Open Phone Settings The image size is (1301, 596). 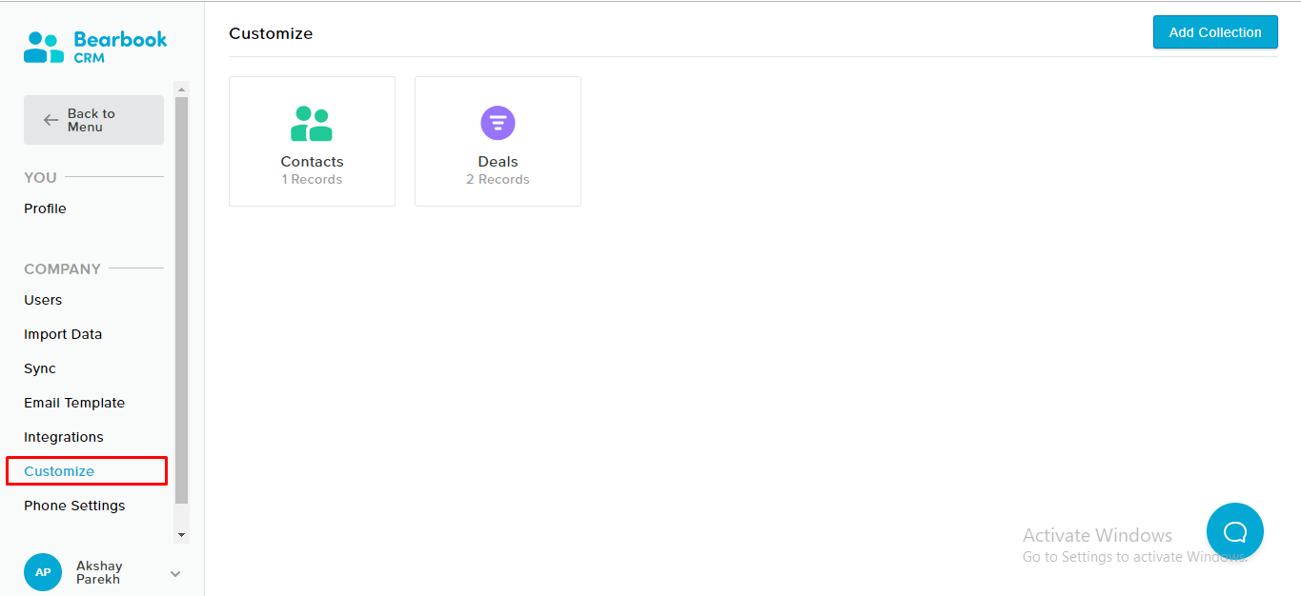tap(74, 506)
